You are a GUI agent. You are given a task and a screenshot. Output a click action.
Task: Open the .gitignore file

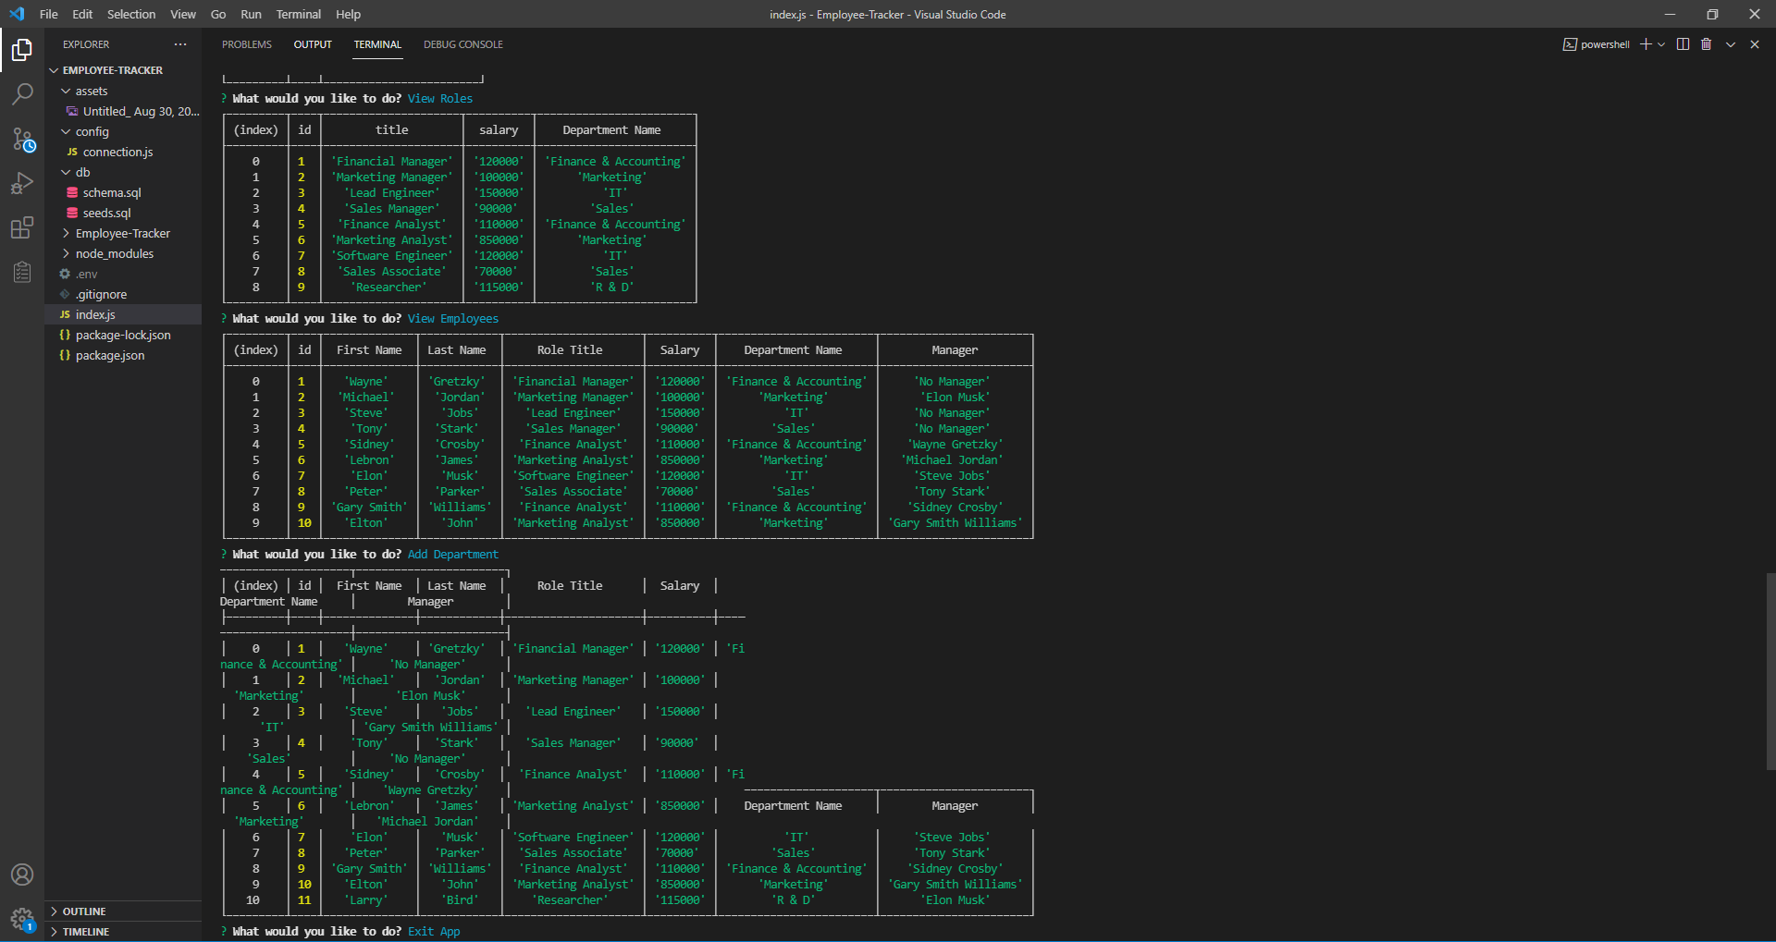101,294
